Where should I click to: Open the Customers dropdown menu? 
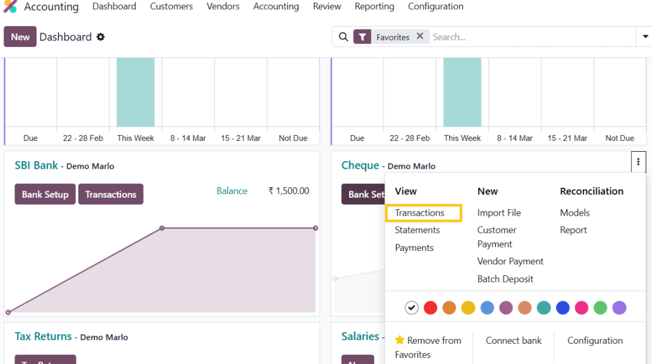[171, 7]
